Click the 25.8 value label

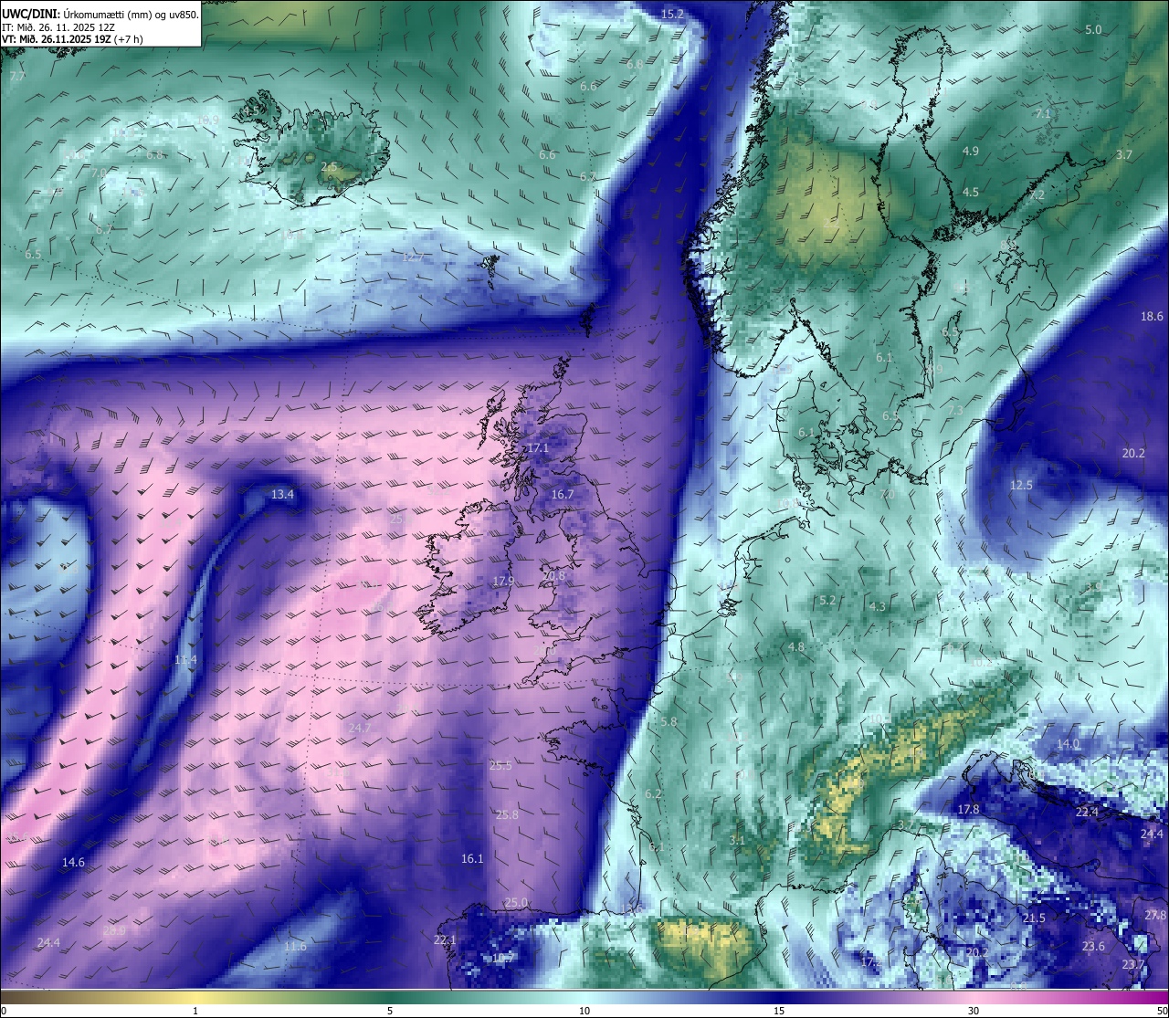pyautogui.click(x=507, y=815)
